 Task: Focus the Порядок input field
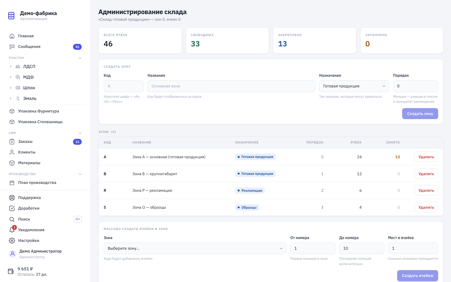click(x=416, y=86)
